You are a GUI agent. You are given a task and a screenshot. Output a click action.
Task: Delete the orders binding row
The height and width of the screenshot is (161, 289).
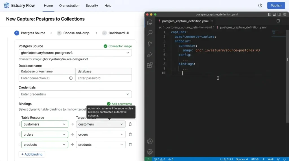[x=130, y=134]
